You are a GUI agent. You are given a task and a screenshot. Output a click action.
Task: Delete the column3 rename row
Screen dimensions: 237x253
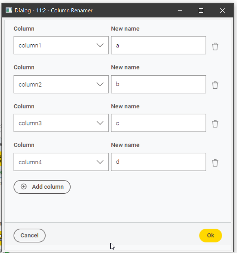pyautogui.click(x=215, y=124)
